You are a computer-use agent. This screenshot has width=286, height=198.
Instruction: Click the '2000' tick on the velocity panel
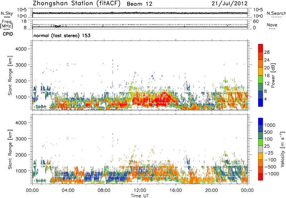[x=21, y=155]
